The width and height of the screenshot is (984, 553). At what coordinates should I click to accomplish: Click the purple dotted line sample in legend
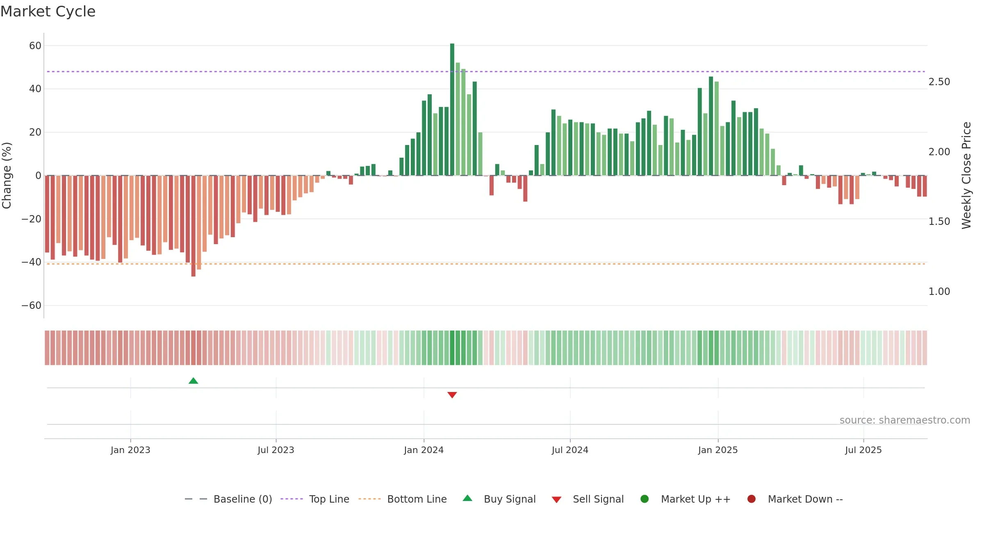[292, 499]
